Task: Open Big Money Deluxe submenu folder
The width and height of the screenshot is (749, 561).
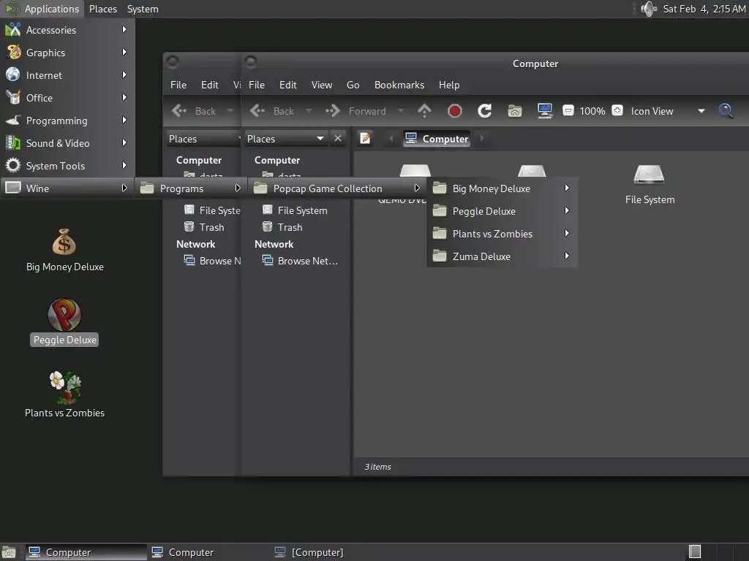Action: (502, 188)
